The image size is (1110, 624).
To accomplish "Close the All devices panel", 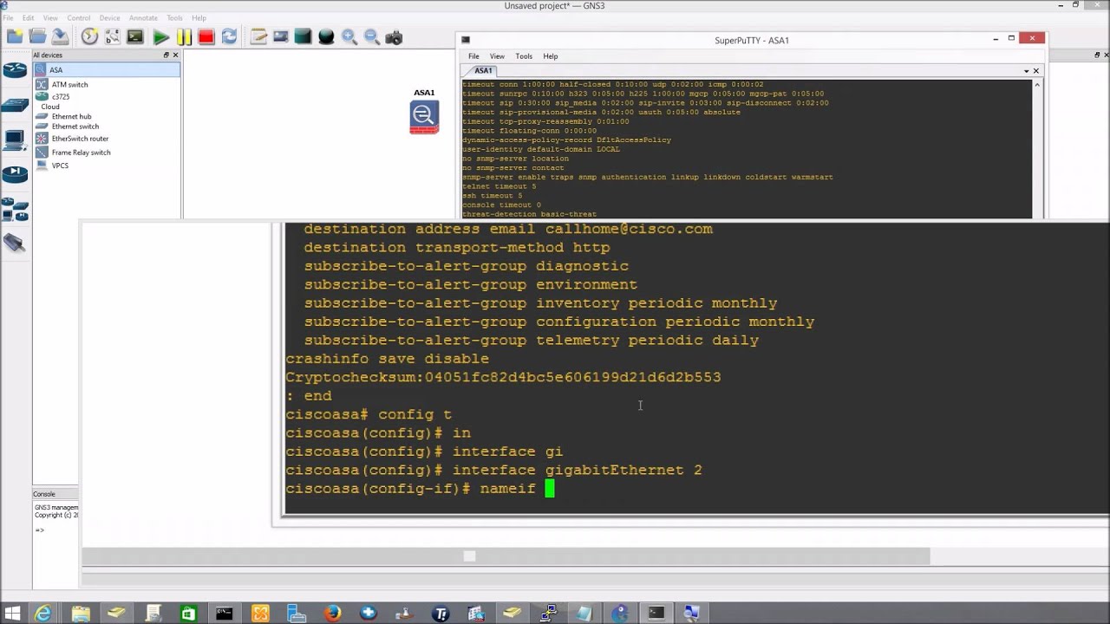I will [175, 55].
